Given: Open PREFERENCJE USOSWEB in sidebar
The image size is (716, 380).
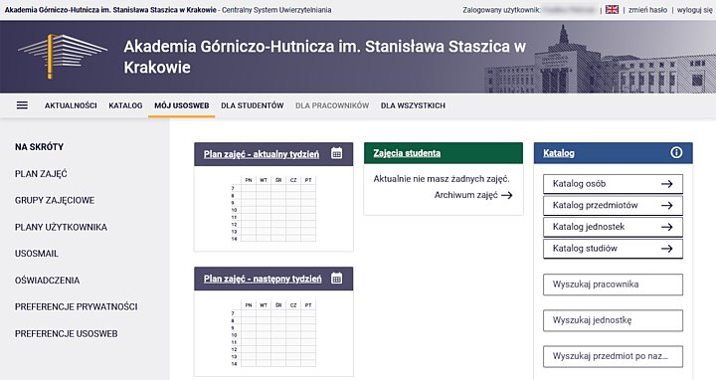Looking at the screenshot, I should click(x=67, y=334).
